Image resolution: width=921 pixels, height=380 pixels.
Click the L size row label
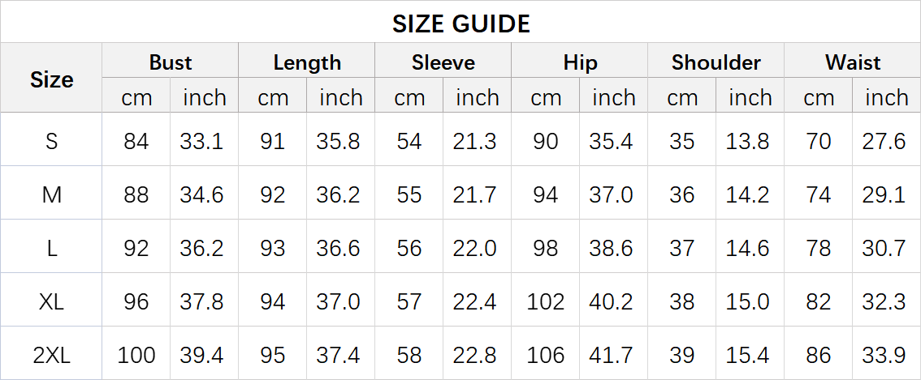51,248
